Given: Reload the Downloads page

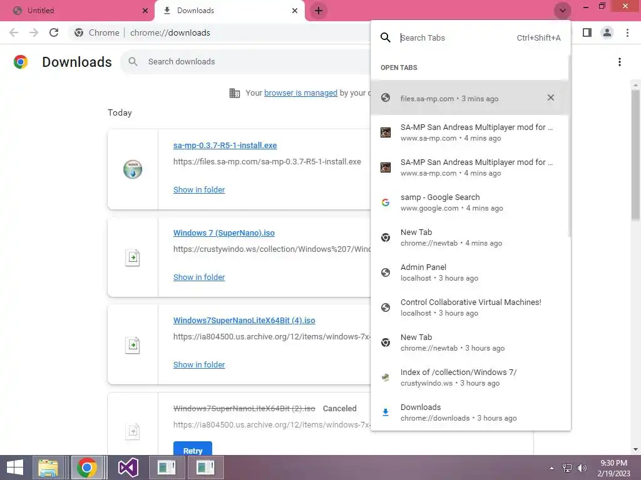Looking at the screenshot, I should coord(54,32).
